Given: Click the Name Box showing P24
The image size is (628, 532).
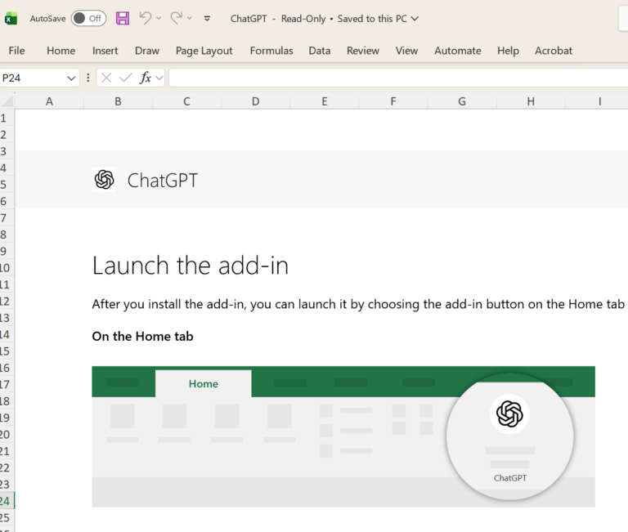Looking at the screenshot, I should coord(32,78).
